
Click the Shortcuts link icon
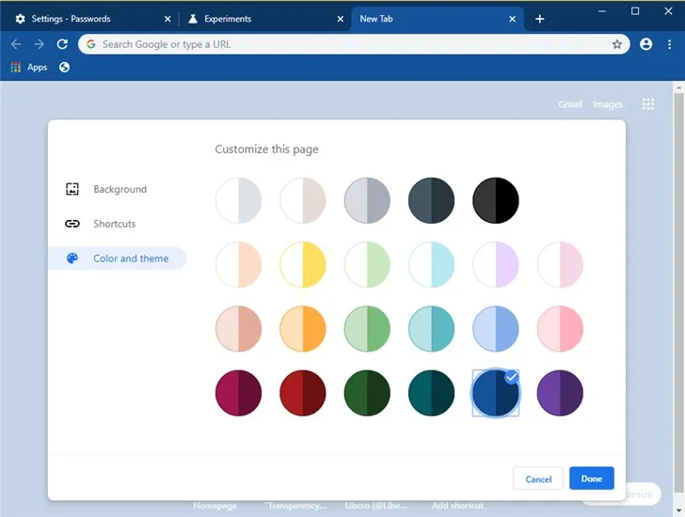click(72, 224)
